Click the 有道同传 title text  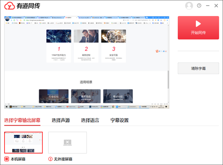28,6
